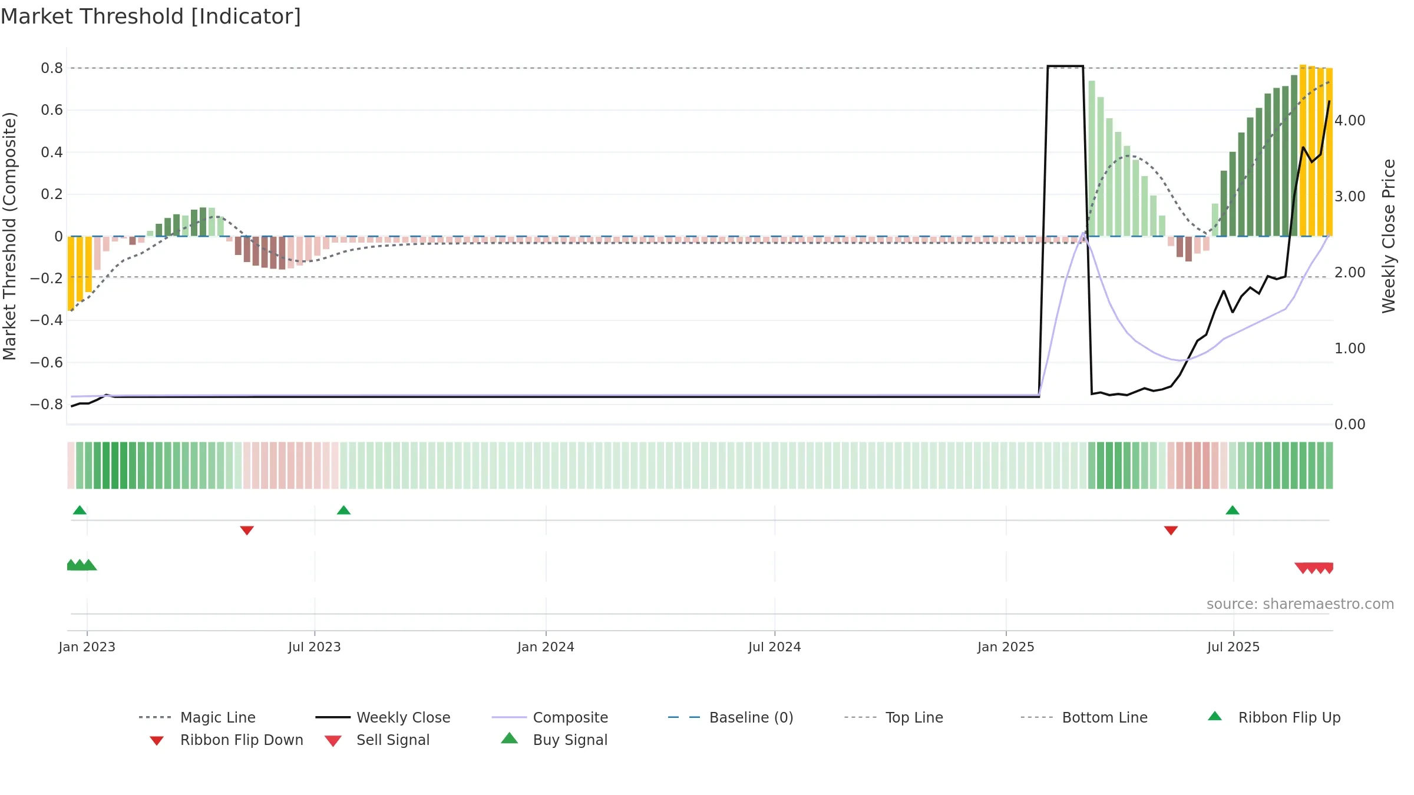Click the Weekly Close Price axis title
Viewport: 1414px width, 795px height.
(x=1389, y=236)
